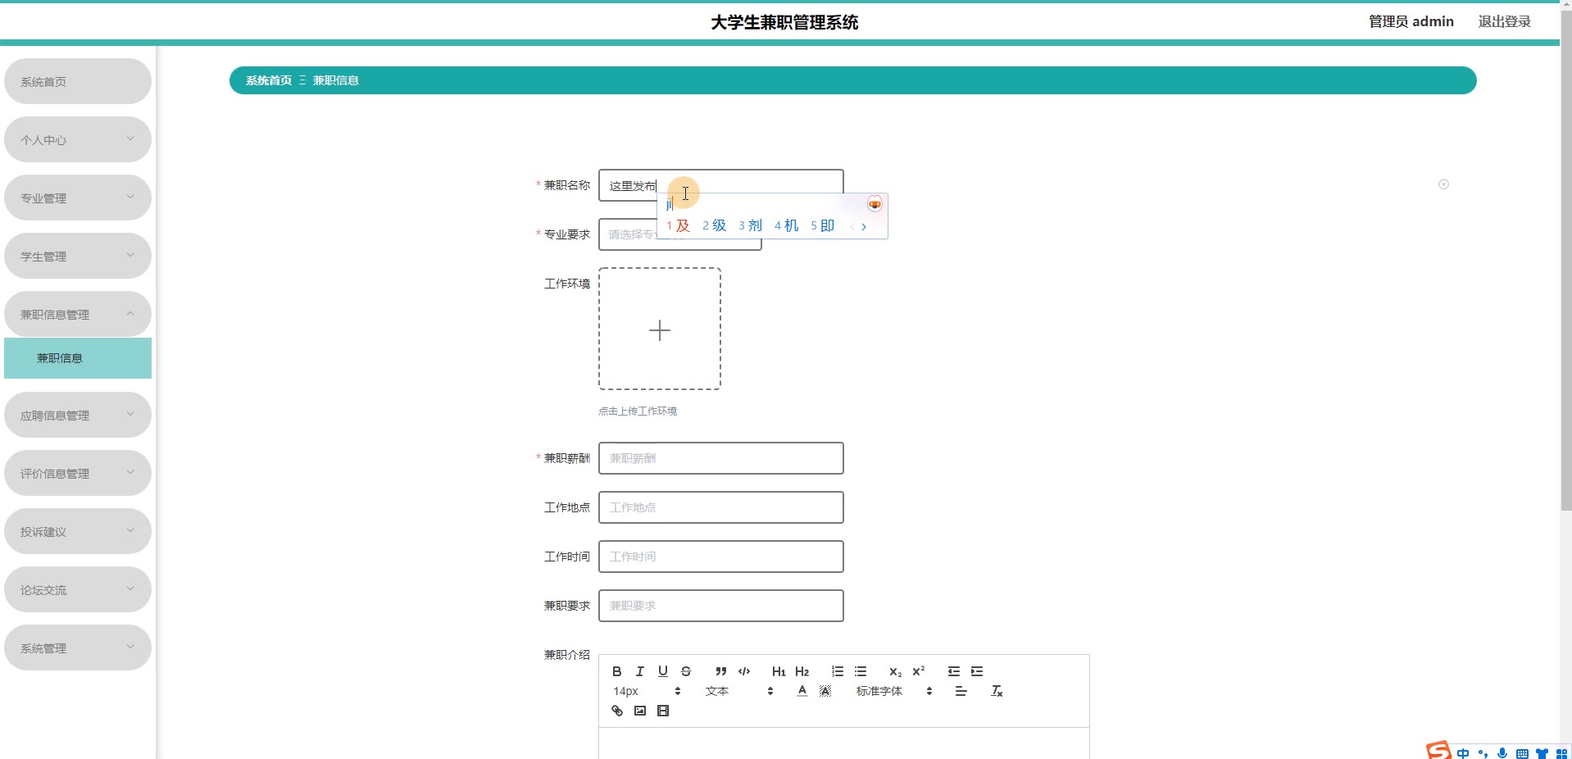Click 退出登录 to log out
The height and width of the screenshot is (759, 1572).
(x=1504, y=20)
